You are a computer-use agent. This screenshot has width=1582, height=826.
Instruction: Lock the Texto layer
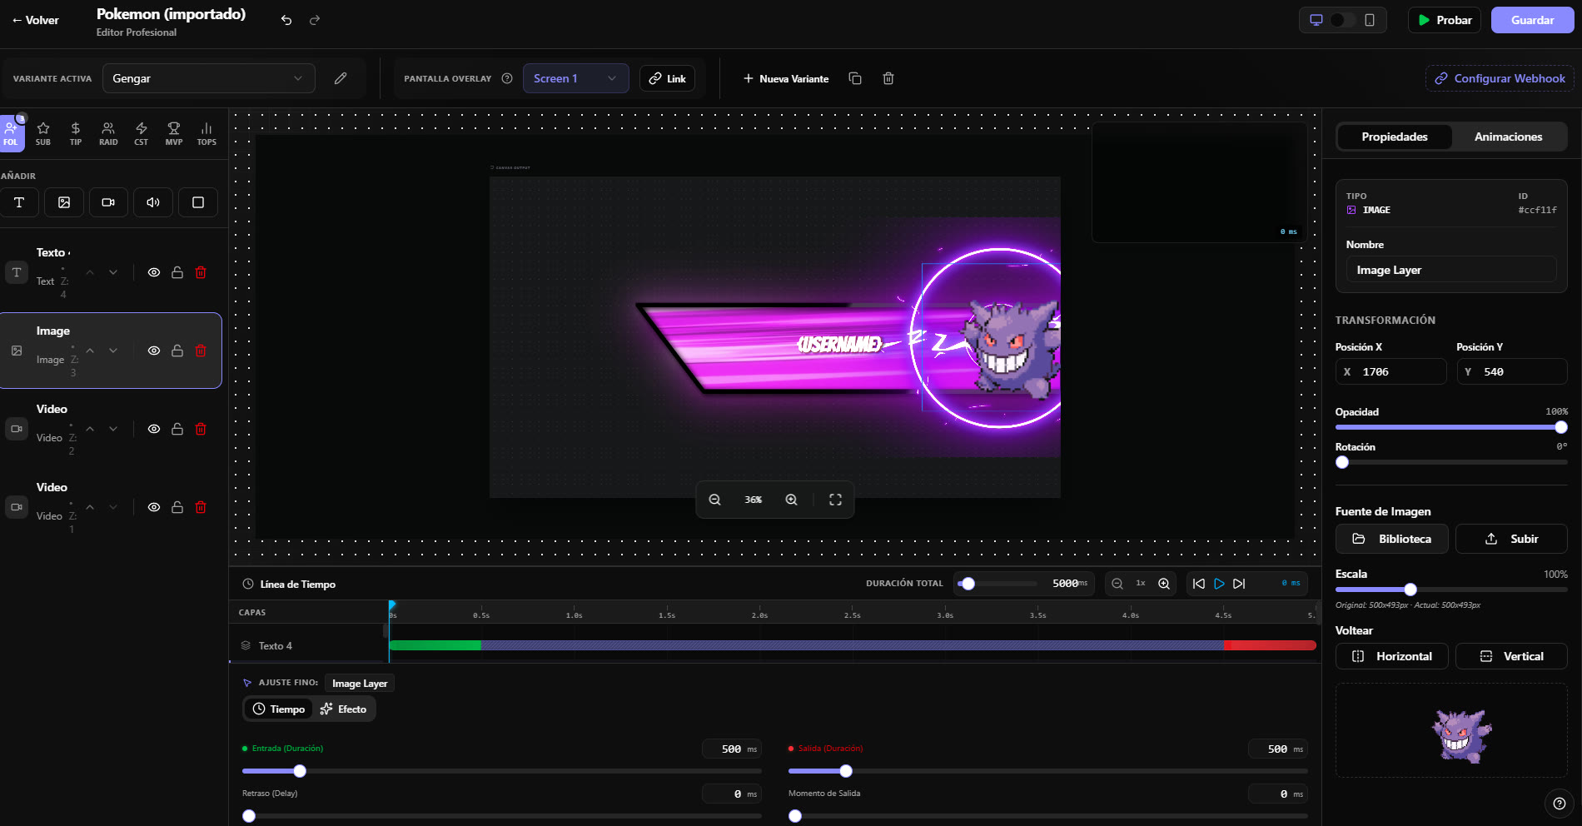coord(177,272)
